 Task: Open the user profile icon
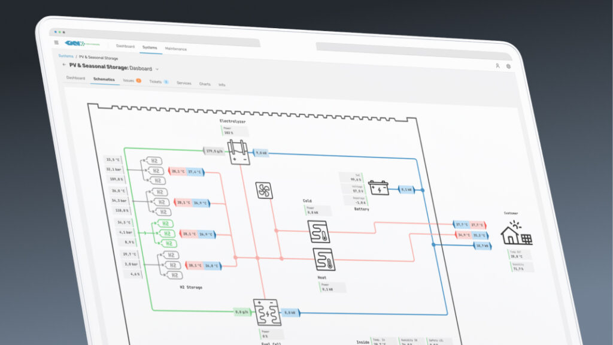497,66
